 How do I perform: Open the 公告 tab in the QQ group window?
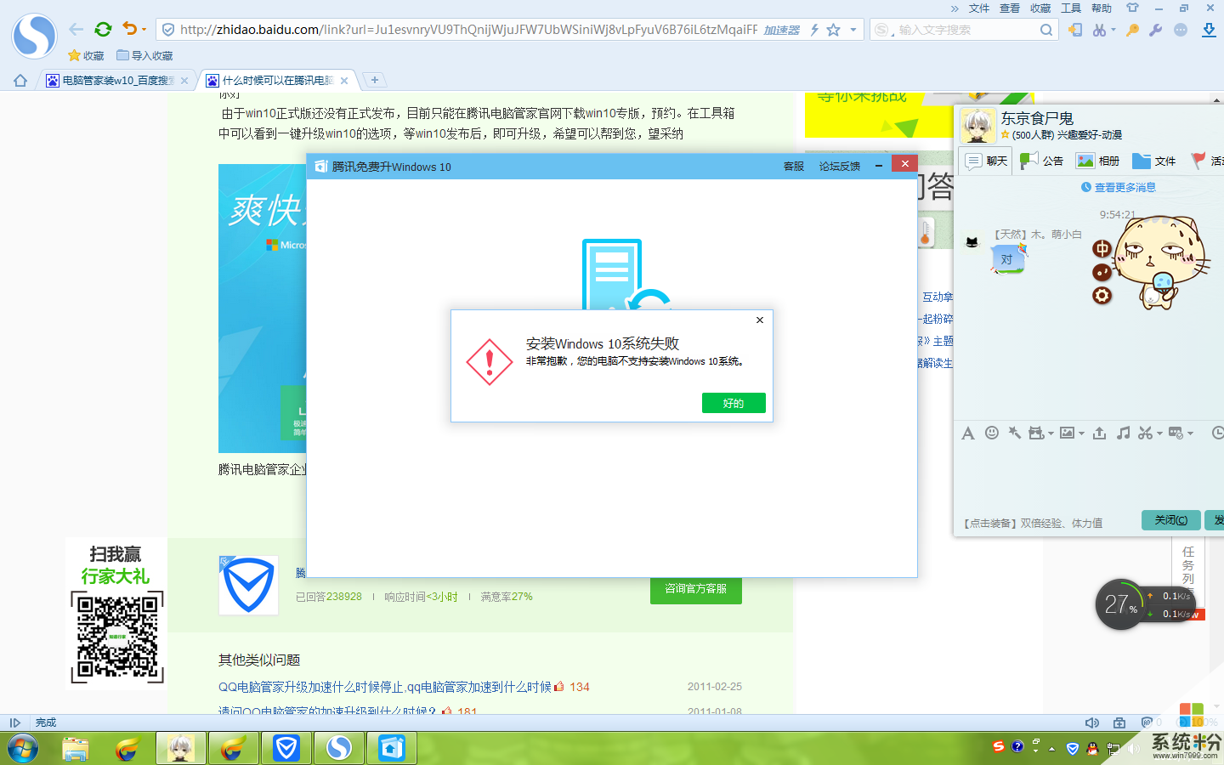(1042, 161)
